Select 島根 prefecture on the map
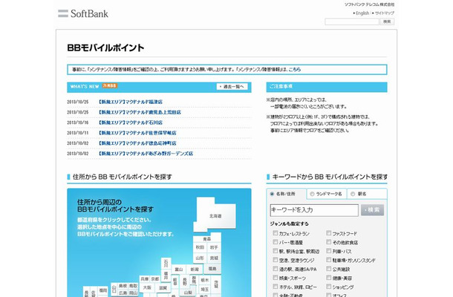The width and height of the screenshot is (453, 297). pyautogui.click(x=123, y=286)
